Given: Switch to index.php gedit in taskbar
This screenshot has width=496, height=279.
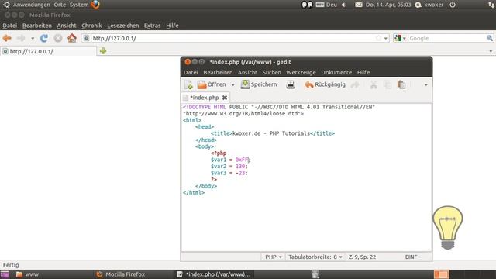Looking at the screenshot, I should tap(214, 274).
